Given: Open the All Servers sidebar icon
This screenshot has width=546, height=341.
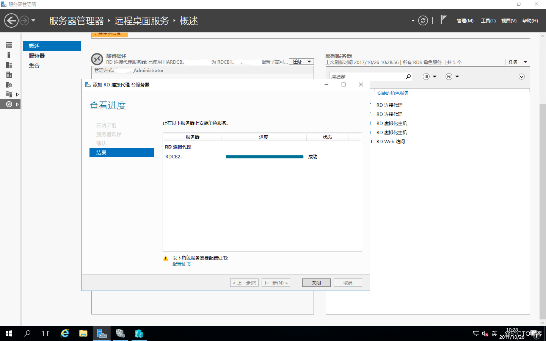Looking at the screenshot, I should (9, 65).
